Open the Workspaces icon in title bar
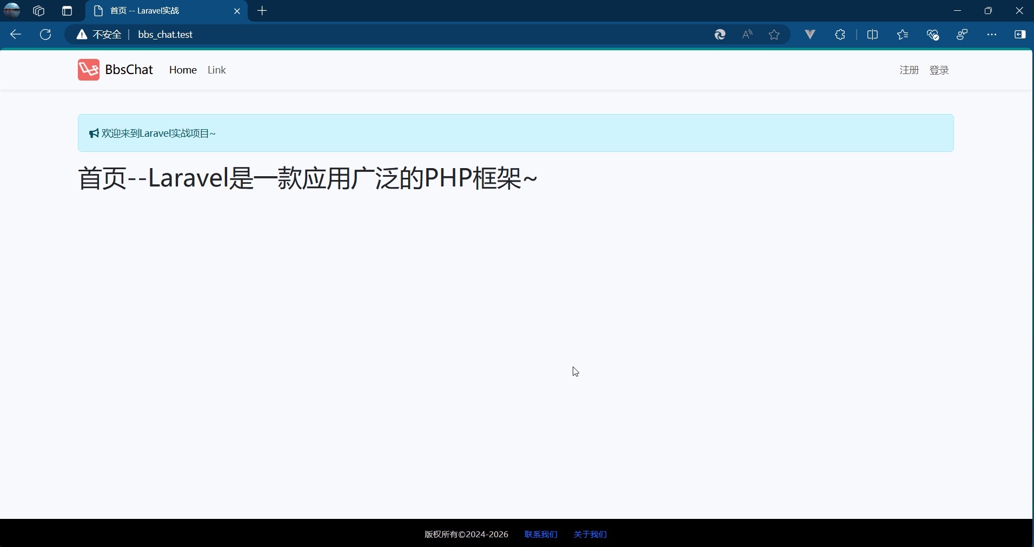Viewport: 1034px width, 547px height. click(39, 11)
